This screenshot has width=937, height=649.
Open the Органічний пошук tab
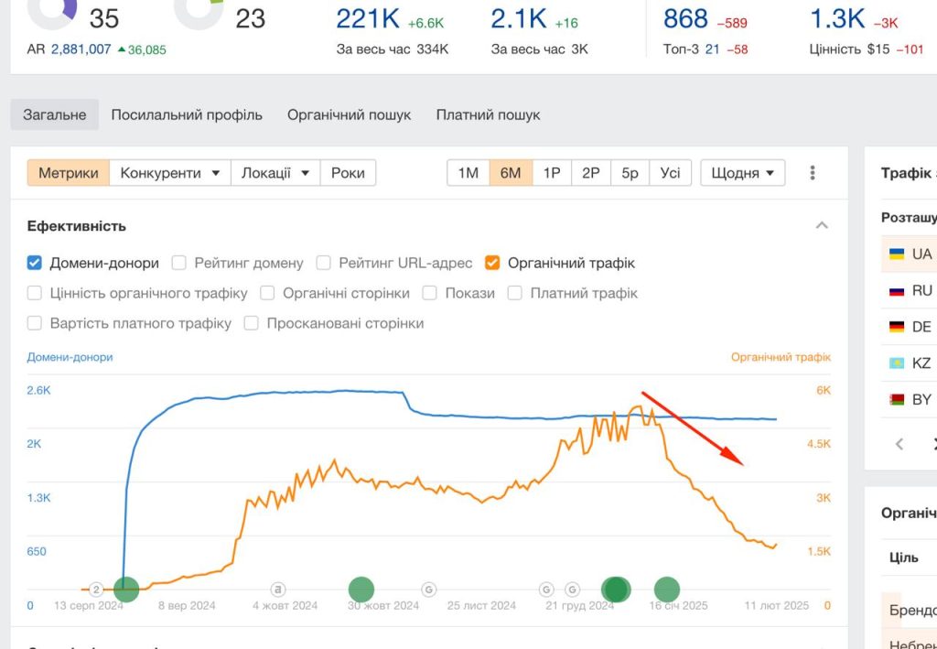[x=349, y=114]
